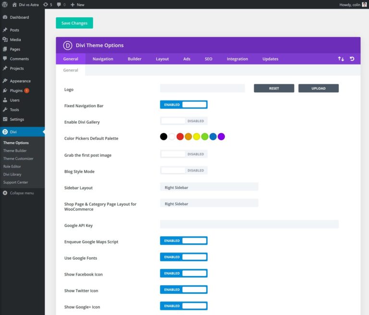
Task: Open Theme Customizer link
Action: [x=18, y=159]
